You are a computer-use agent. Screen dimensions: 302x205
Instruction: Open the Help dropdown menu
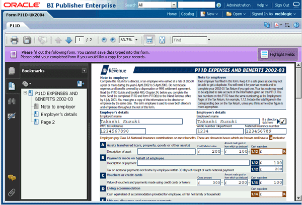262,5
